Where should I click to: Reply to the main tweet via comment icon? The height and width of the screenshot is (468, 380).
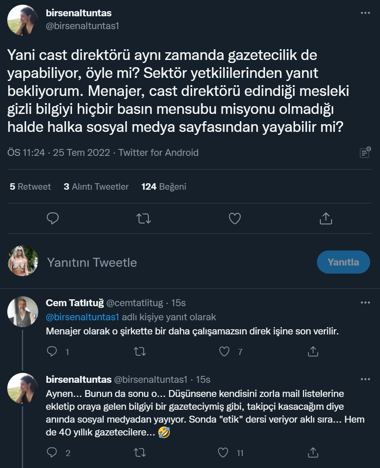tap(53, 218)
